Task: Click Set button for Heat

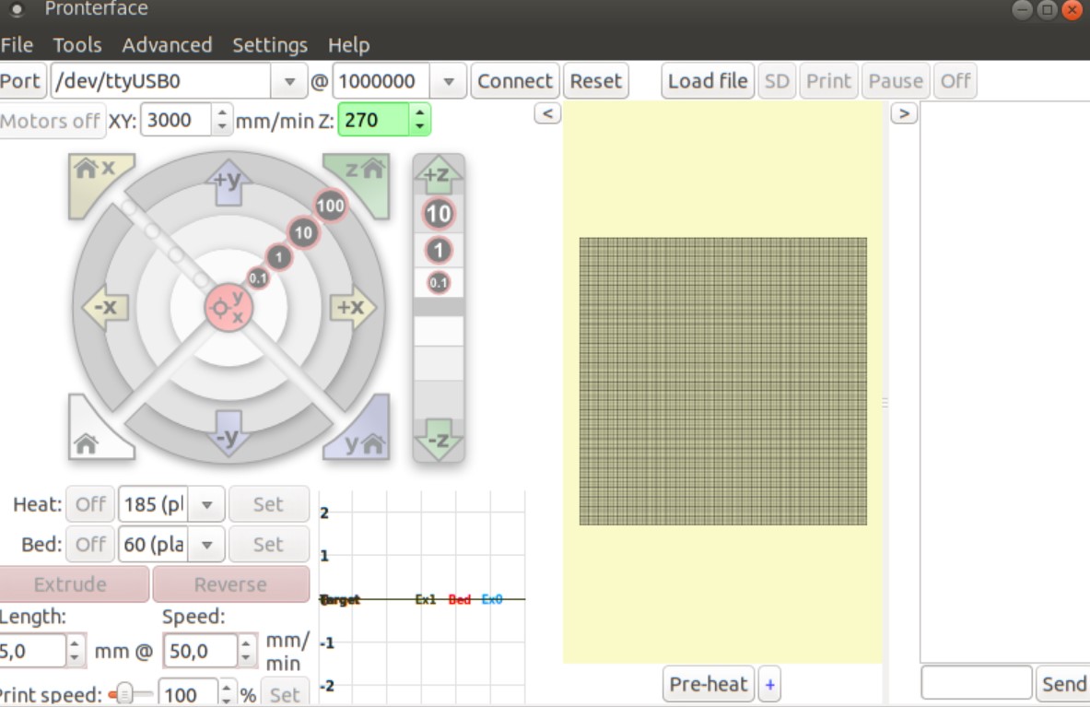Action: pos(267,504)
